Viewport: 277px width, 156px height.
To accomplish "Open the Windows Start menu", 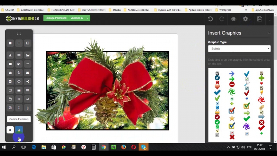I will [4, 147].
